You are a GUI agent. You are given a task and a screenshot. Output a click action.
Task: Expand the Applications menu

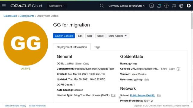57,6
